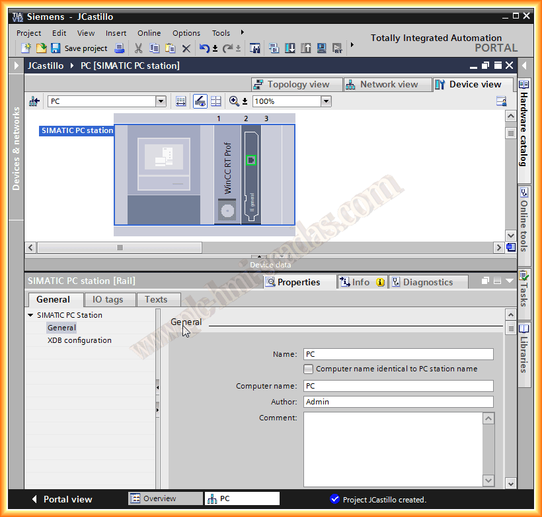Collapse the SIMATIC PC Station tree node
Viewport: 542px width, 517px height.
click(30, 315)
